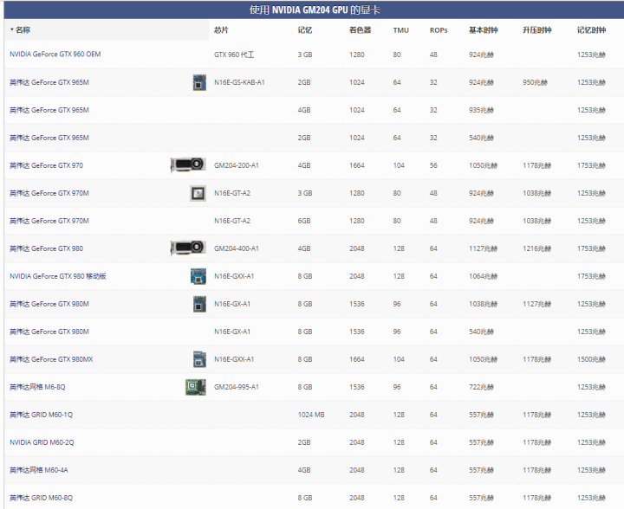Screen dimensions: 624x509
Task: Sort the table by 芯片 column header
Action: tap(221, 29)
